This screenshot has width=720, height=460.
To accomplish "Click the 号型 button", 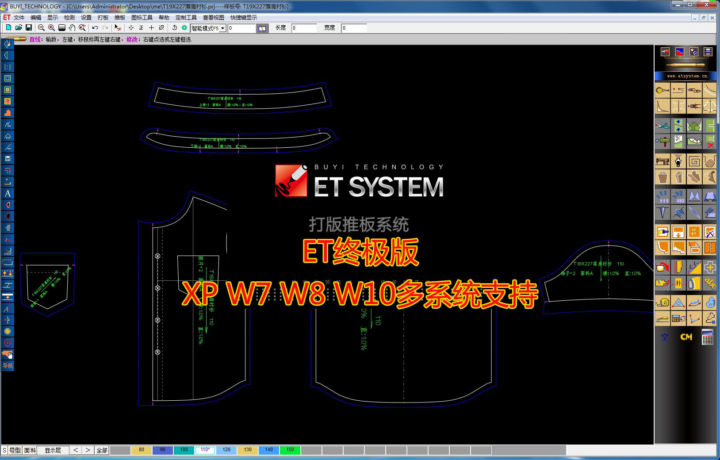I will [15, 450].
